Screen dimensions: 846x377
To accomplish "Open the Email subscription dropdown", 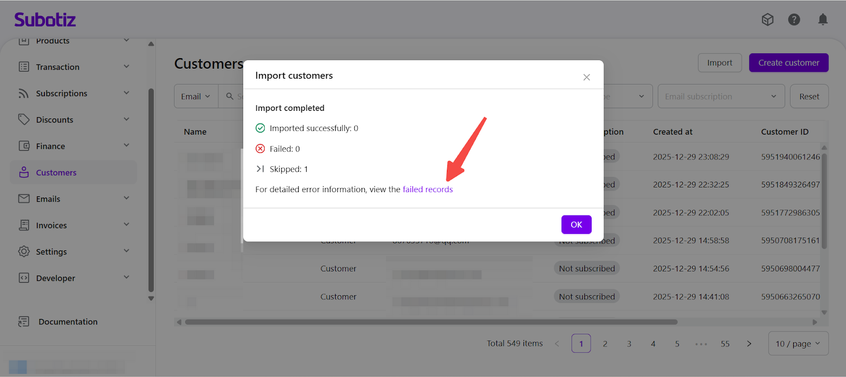I will 721,97.
